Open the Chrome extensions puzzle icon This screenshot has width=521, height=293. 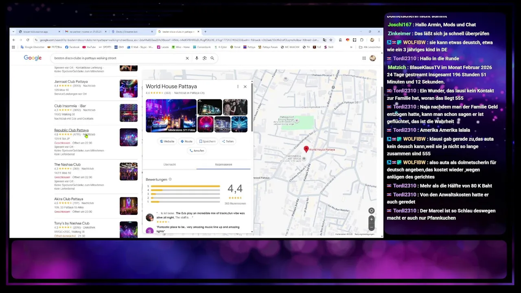point(362,40)
